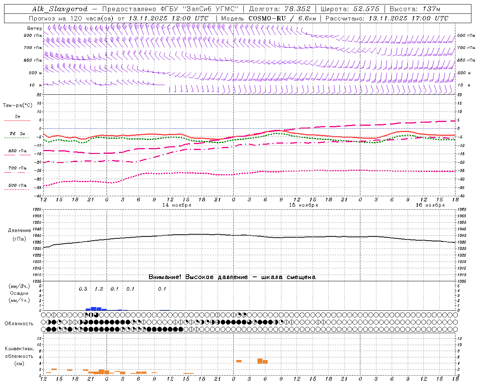Click the "Тем-ра(°C)" temperature panel label
This screenshot has height=382, width=477.
pos(18,106)
